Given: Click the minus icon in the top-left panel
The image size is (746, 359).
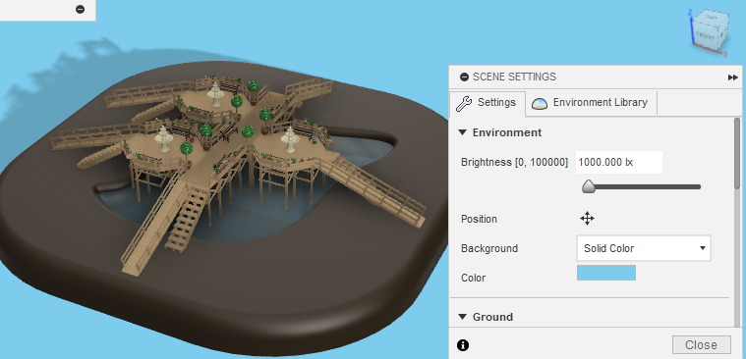Looking at the screenshot, I should click(80, 9).
